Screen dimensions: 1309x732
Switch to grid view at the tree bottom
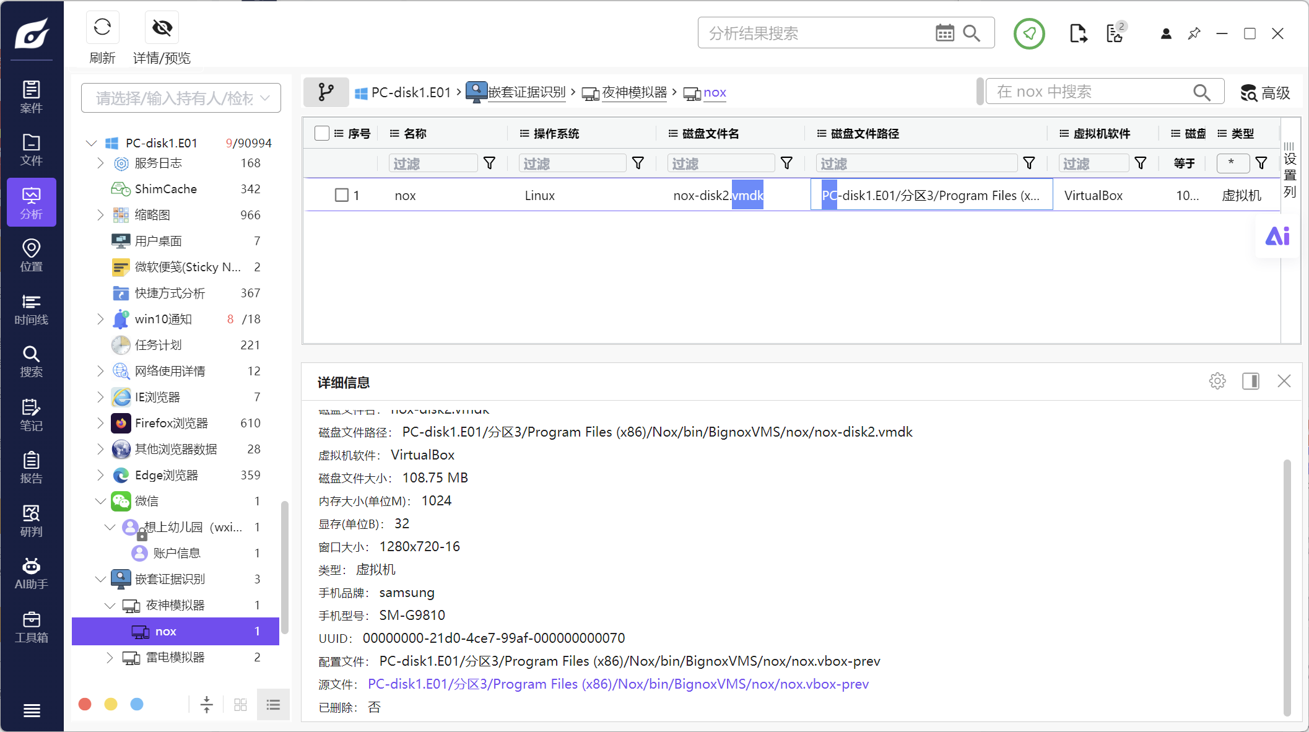(x=240, y=704)
